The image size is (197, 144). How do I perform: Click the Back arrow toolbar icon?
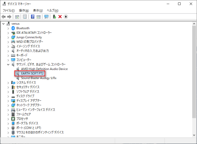(x=3, y=17)
